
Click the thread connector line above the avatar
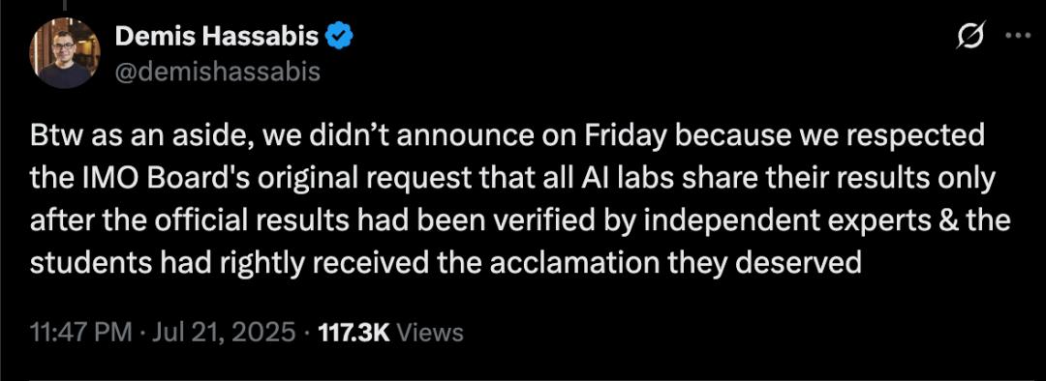pyautogui.click(x=64, y=6)
